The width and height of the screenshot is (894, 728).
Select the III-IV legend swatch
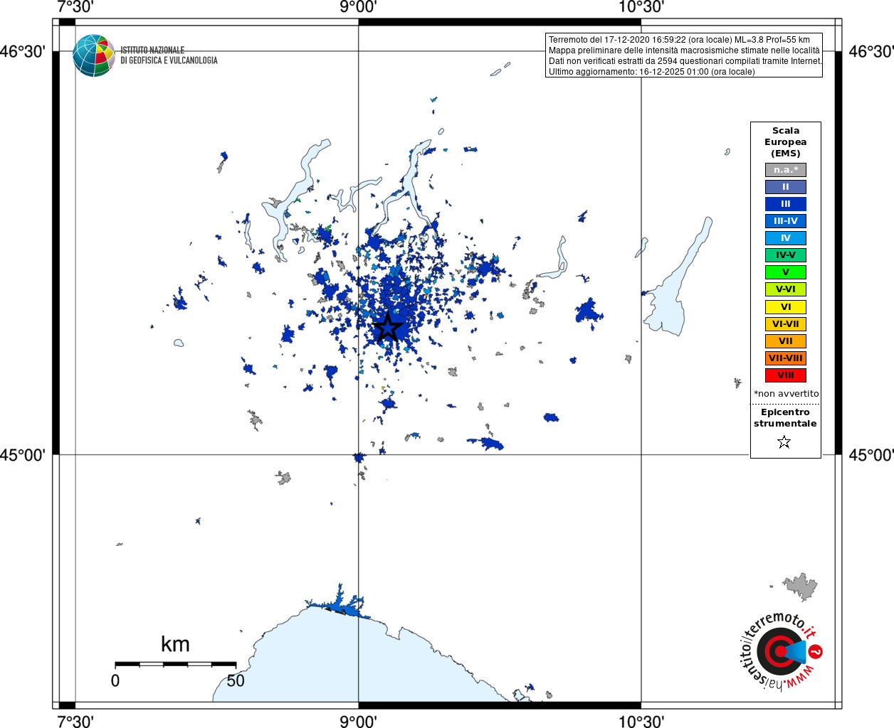click(786, 221)
